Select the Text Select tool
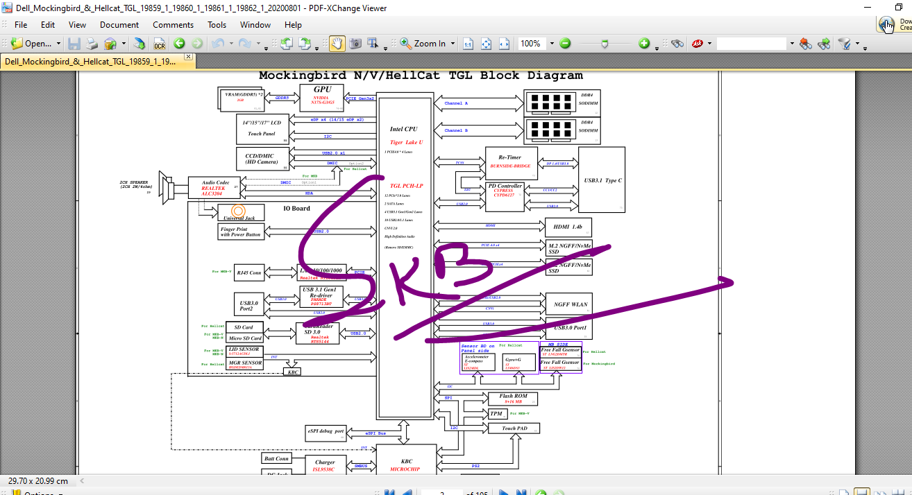 click(x=373, y=43)
